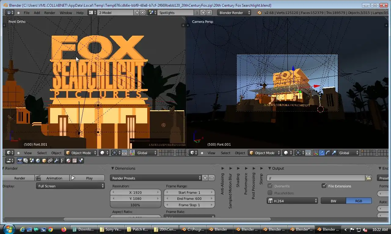
Task: Open the Object Constraints tab icon
Action: point(50,161)
